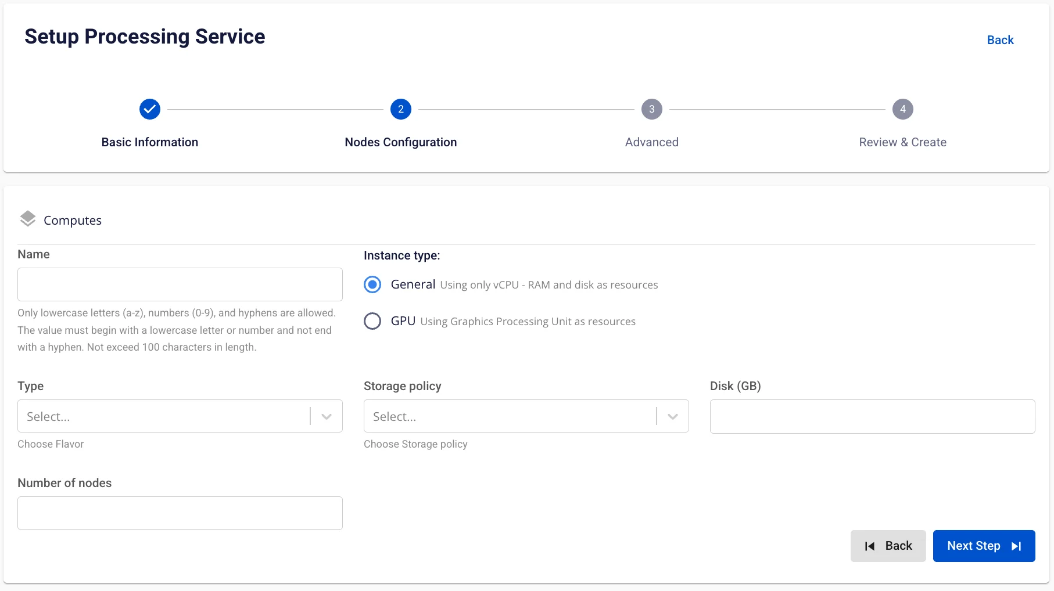Screen dimensions: 1054x591
Task: Open the Basic Information step label
Action: [150, 142]
